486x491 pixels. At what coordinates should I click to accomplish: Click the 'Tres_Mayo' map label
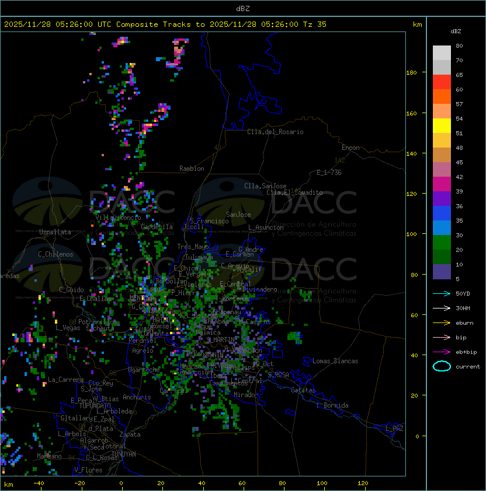(193, 247)
